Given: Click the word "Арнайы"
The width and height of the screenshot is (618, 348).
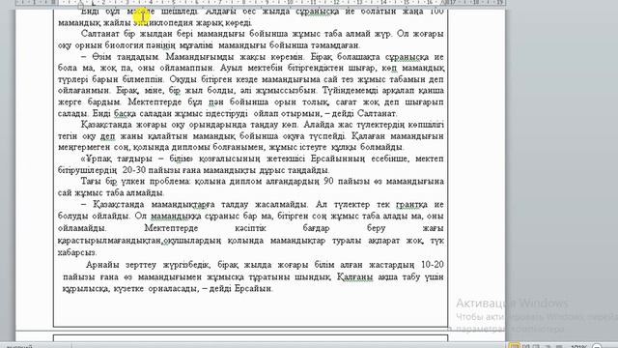Looking at the screenshot, I should pos(102,265).
